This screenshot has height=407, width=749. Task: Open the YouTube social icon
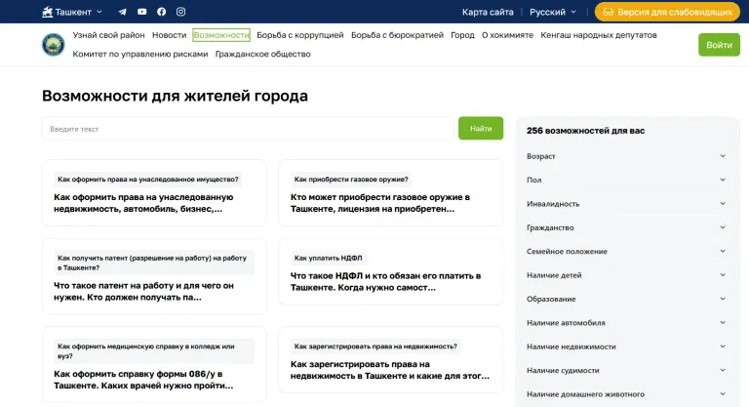tap(141, 12)
